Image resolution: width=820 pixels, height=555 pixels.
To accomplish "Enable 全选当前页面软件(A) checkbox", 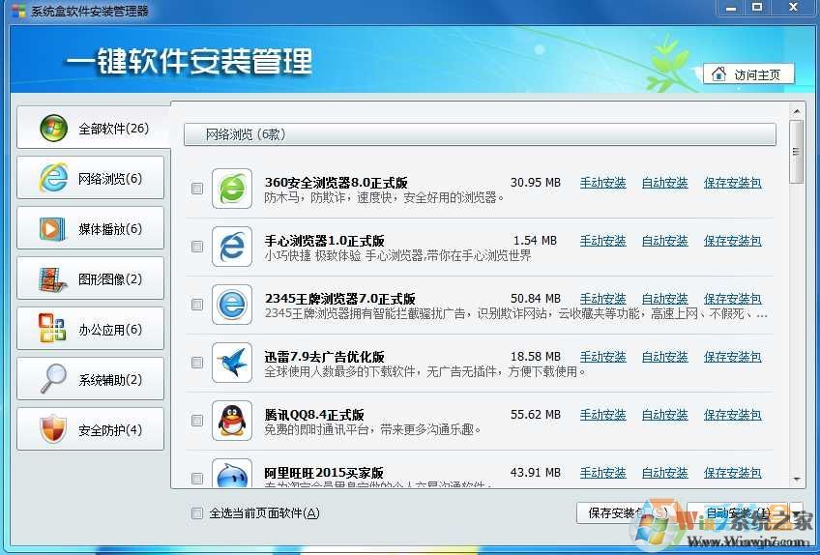I will [197, 513].
